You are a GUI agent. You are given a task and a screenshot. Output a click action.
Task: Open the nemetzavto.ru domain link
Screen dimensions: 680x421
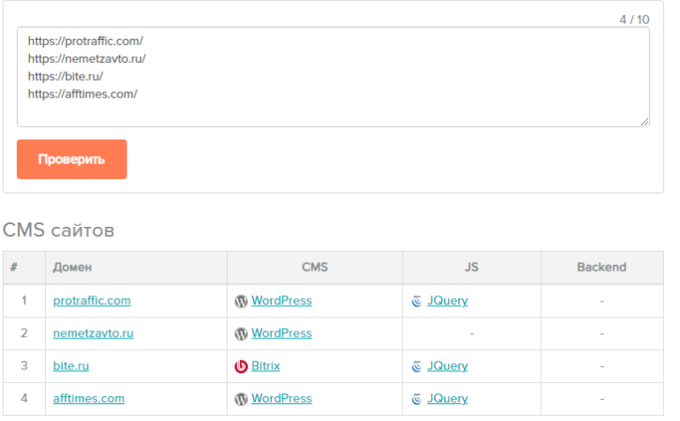[x=93, y=333]
